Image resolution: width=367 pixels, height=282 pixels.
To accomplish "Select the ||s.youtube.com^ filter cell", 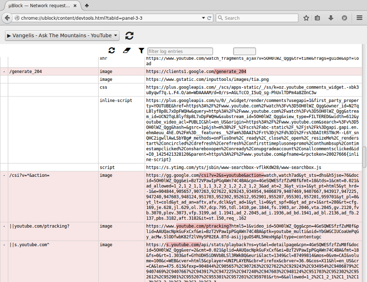I will (x=53, y=261).
